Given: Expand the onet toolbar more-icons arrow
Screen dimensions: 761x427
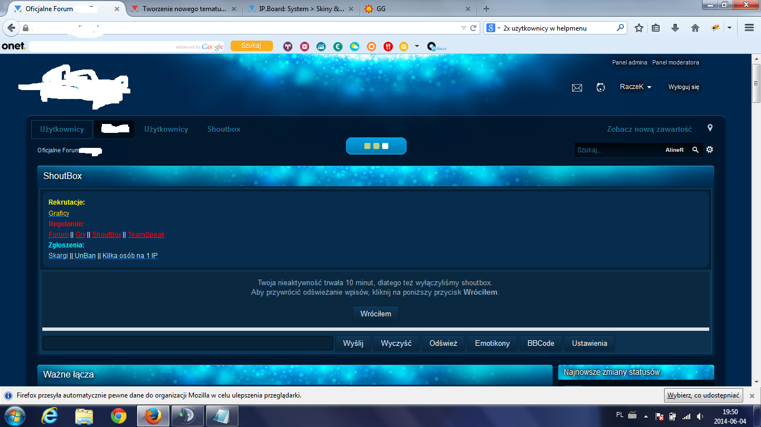Looking at the screenshot, I should click(x=417, y=46).
